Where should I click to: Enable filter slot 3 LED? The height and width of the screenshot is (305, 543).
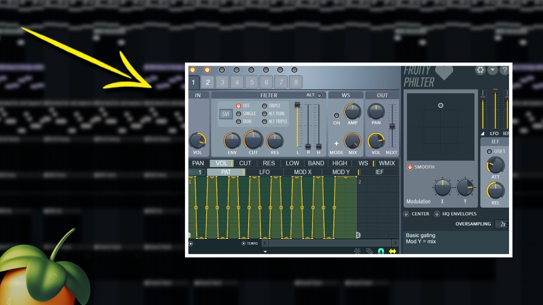pos(222,70)
